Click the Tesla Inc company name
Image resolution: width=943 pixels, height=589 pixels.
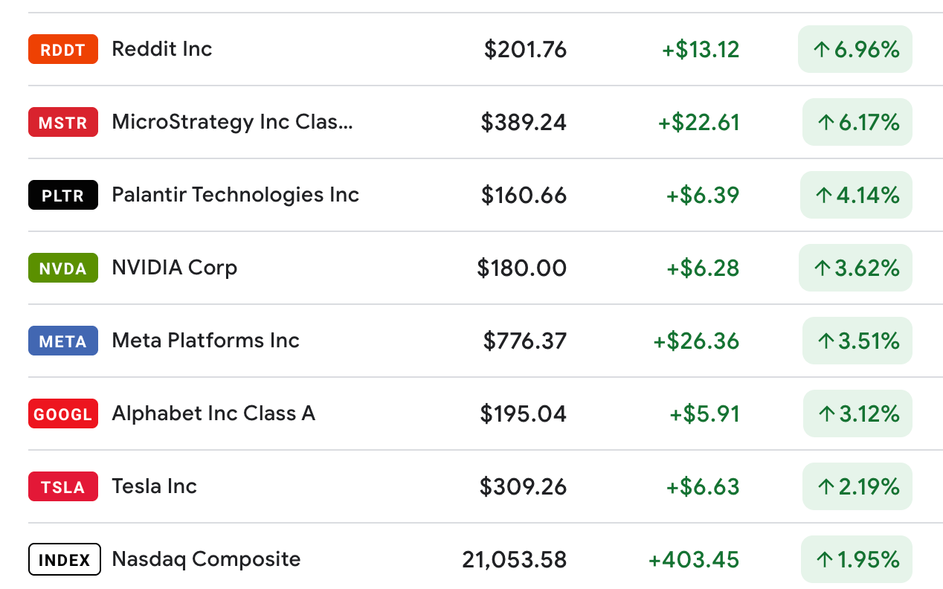pos(154,486)
